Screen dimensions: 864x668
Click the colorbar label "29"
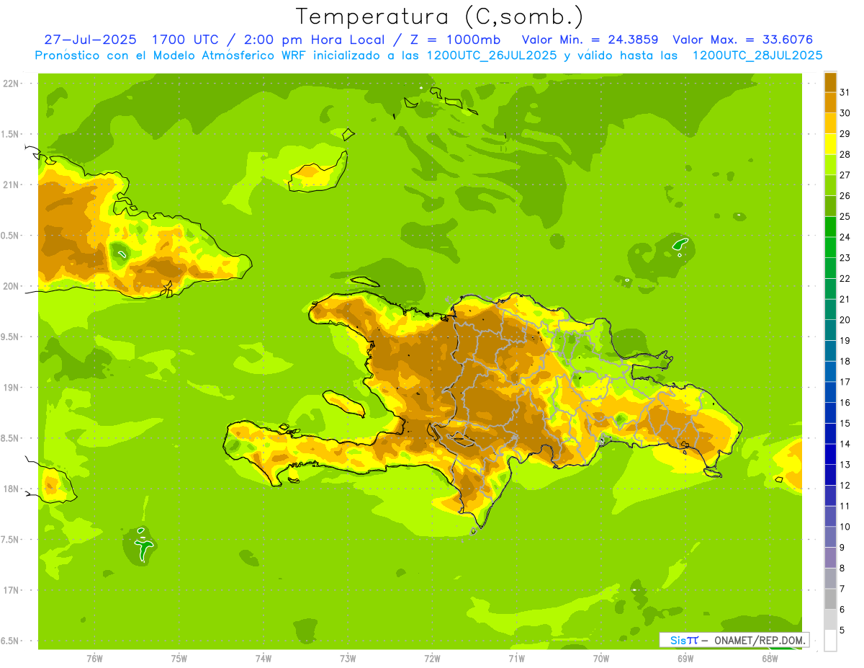coord(845,134)
